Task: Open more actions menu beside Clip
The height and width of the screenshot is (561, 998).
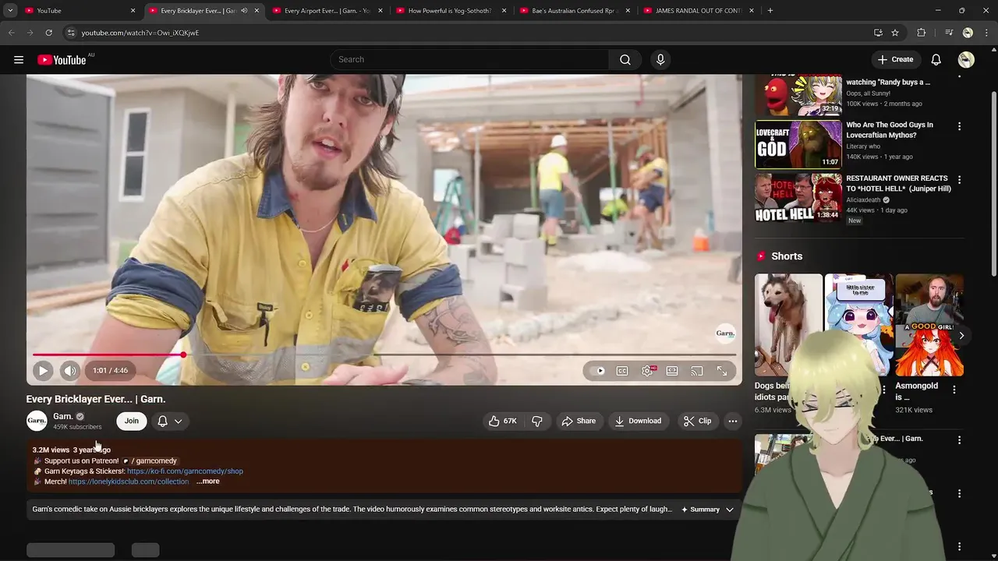Action: tap(733, 421)
